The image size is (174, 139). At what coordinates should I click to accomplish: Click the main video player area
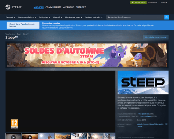(60, 101)
